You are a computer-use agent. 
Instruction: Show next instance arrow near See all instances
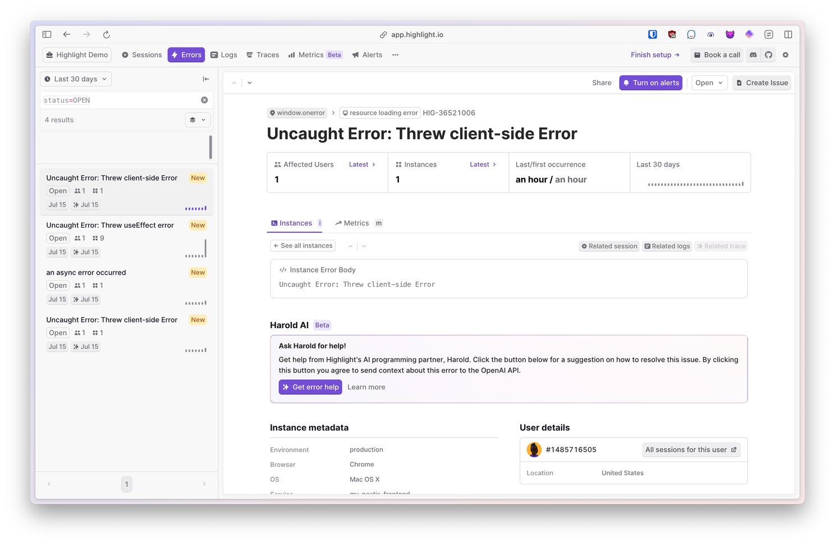tap(364, 246)
